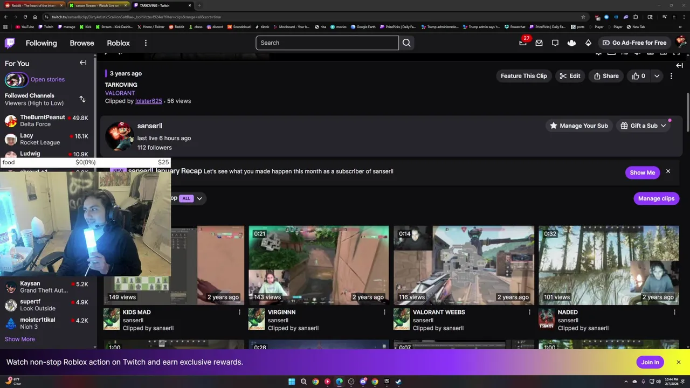Open options menu for KIDS MAD clip
690x388 pixels.
[239, 312]
